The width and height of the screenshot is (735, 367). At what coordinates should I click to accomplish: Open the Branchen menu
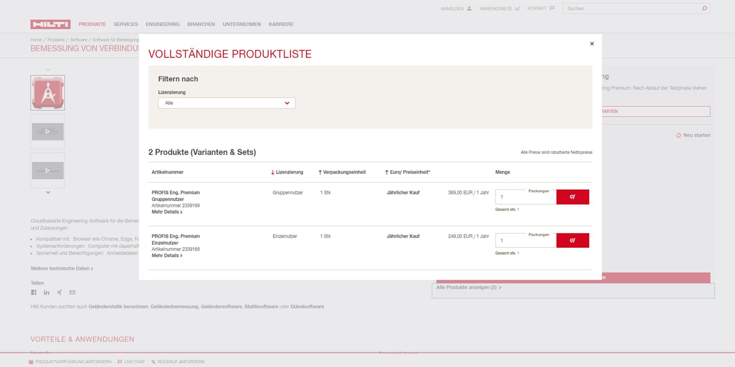pyautogui.click(x=201, y=24)
